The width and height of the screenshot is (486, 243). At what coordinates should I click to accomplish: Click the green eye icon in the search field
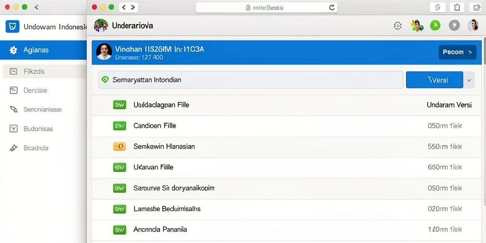[105, 80]
